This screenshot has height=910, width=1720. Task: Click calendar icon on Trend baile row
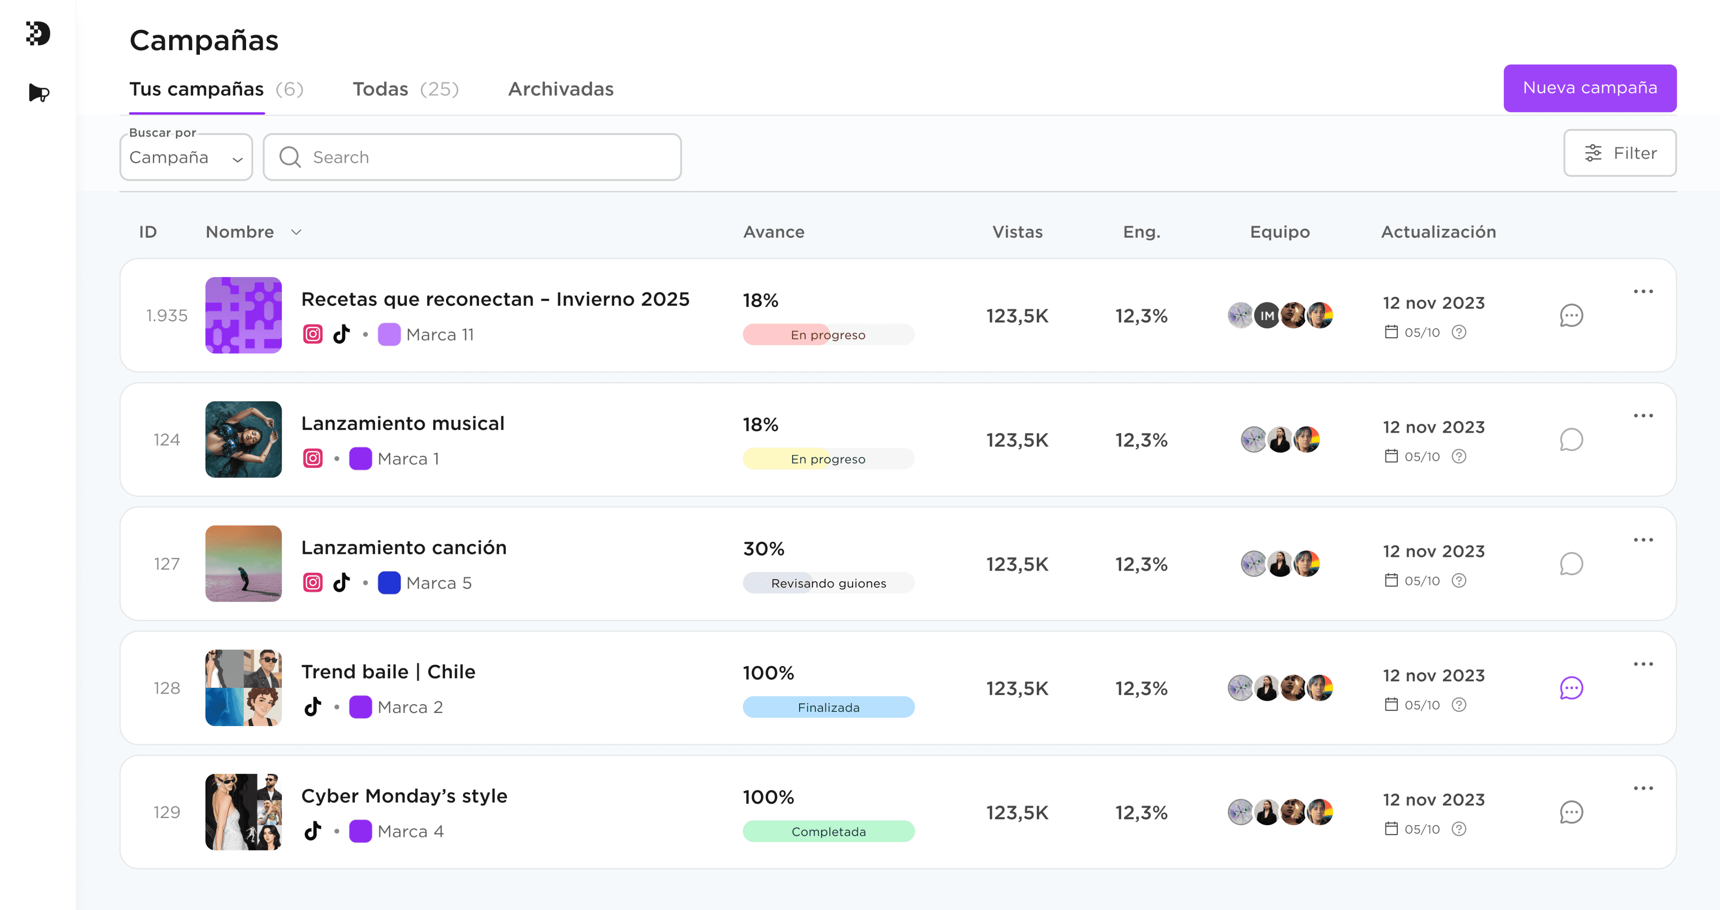(x=1391, y=704)
